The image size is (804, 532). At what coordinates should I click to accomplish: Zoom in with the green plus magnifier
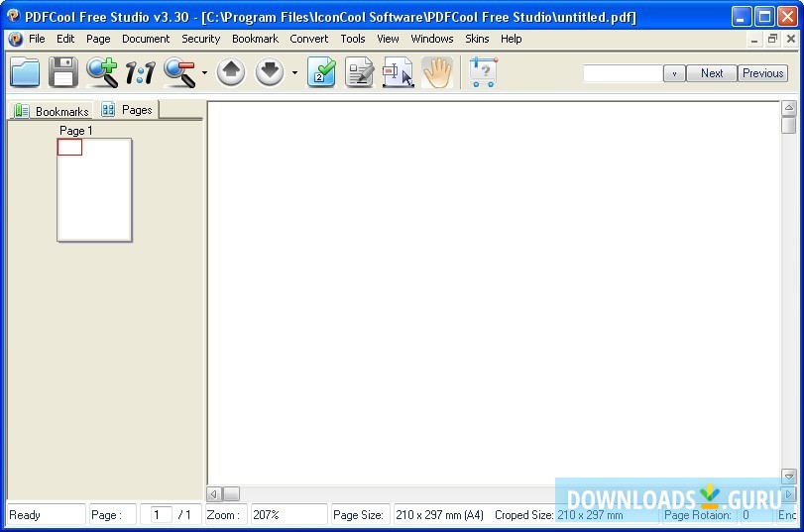pos(101,72)
